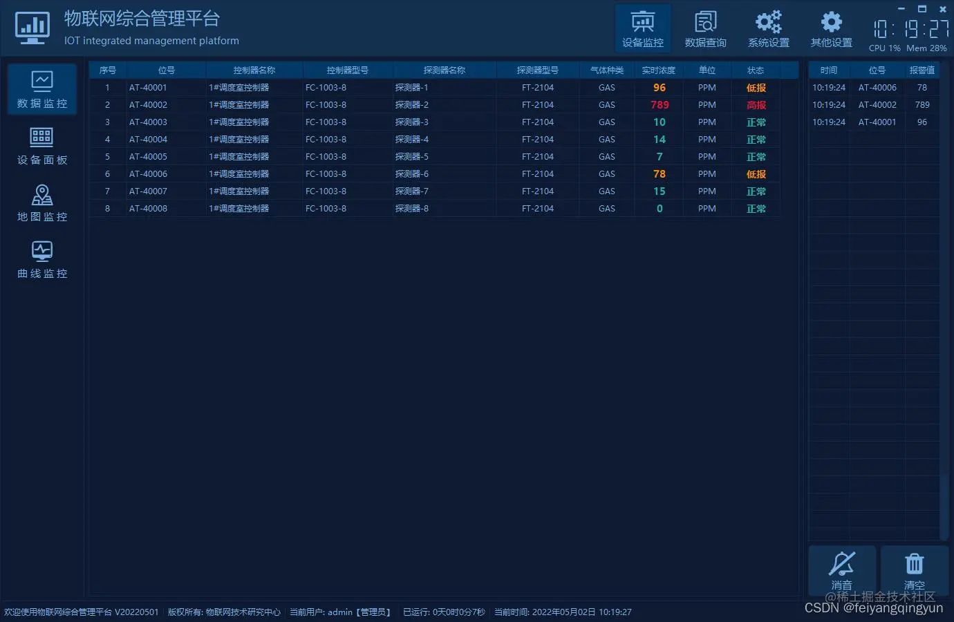The image size is (954, 622).
Task: Sort by 控制器名称 column header
Action: pyautogui.click(x=254, y=70)
